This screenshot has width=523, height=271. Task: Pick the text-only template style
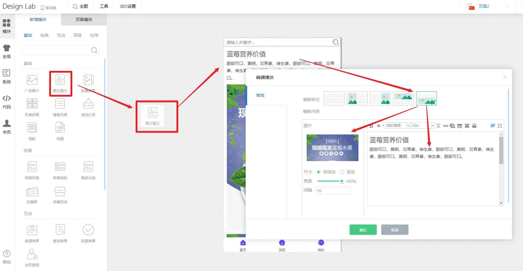click(x=334, y=99)
